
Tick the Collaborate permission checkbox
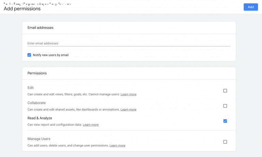click(225, 106)
